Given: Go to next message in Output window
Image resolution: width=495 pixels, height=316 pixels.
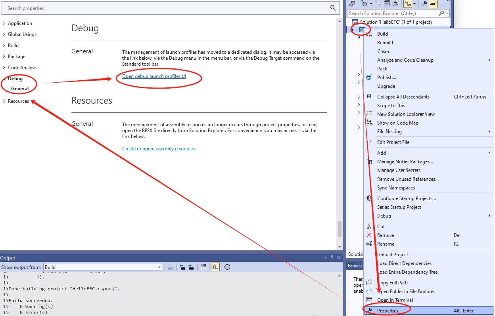Looking at the screenshot, I should (191, 267).
